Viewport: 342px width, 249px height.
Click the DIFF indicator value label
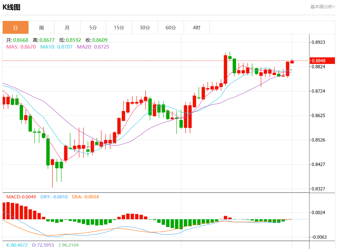click(x=54, y=197)
